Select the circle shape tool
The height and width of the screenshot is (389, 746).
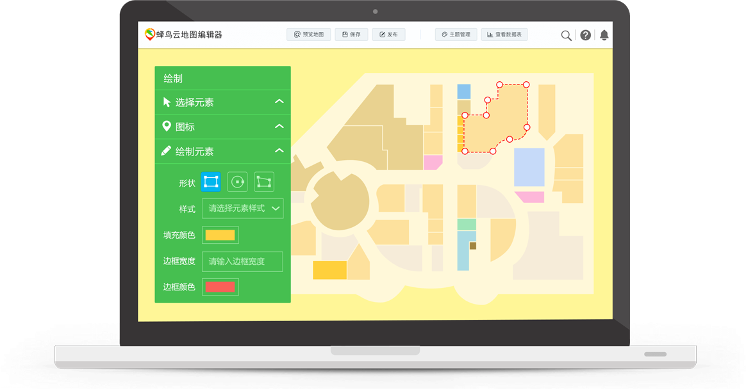pyautogui.click(x=237, y=182)
